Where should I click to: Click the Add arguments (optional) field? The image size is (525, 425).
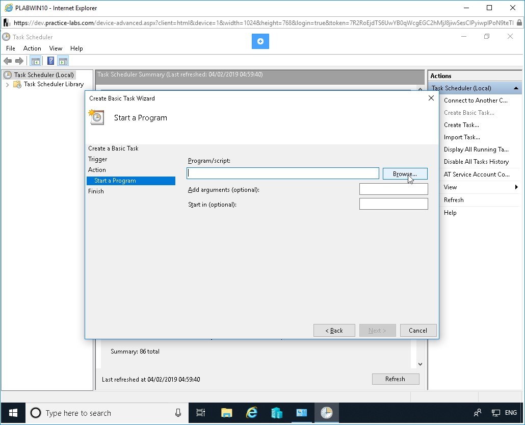coord(393,189)
